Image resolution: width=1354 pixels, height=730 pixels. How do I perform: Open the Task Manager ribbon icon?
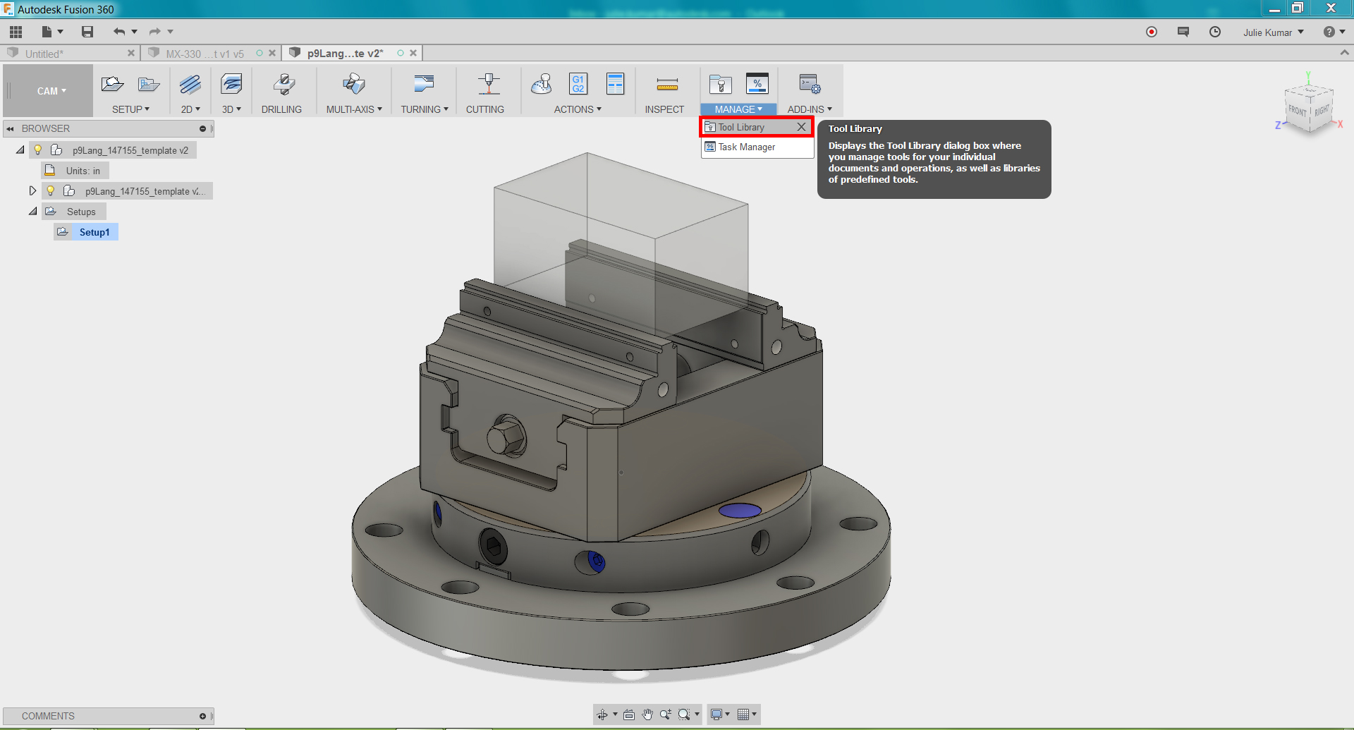pyautogui.click(x=757, y=84)
